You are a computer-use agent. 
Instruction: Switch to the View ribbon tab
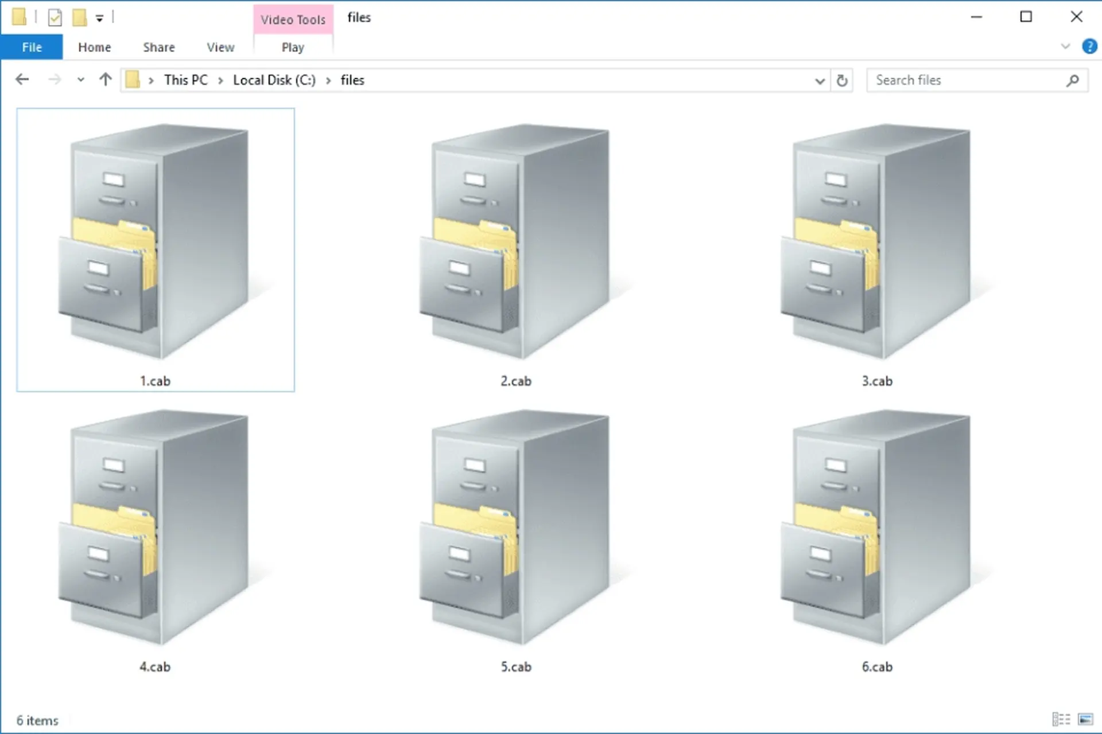click(x=220, y=47)
